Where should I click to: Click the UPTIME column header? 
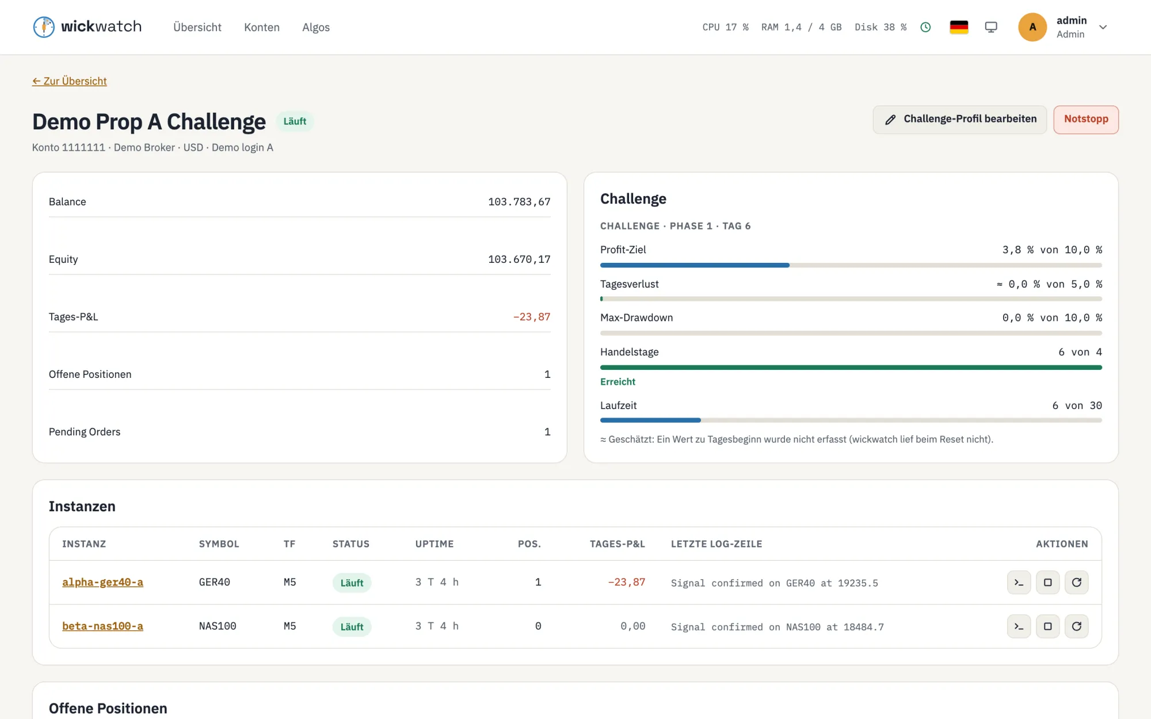[435, 544]
